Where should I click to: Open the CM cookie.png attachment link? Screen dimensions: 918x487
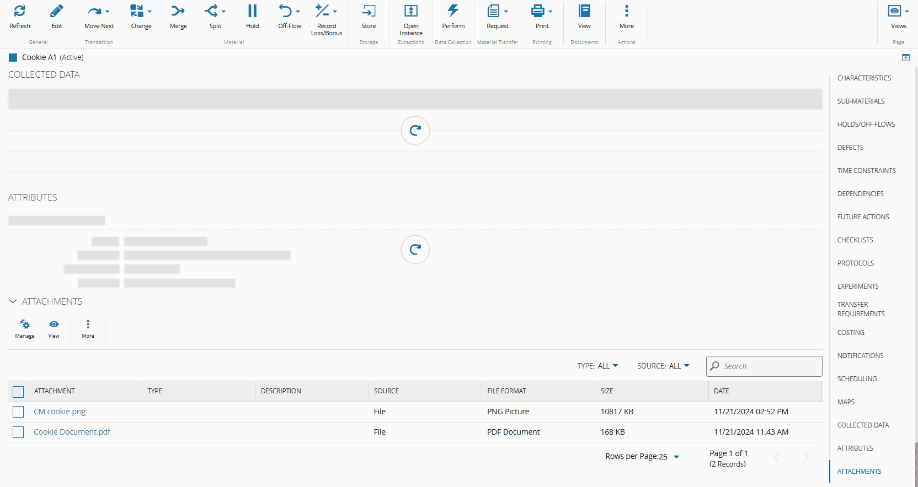click(60, 412)
